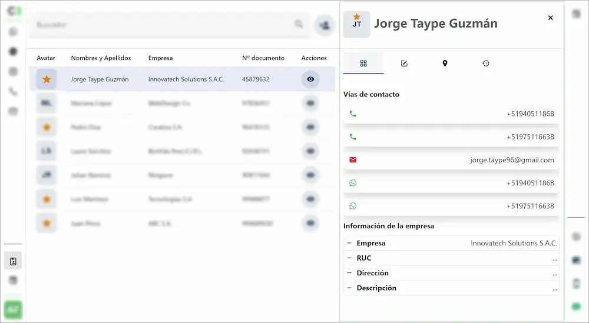
Task: Toggle the eye icon in Mariana López row
Action: [310, 103]
